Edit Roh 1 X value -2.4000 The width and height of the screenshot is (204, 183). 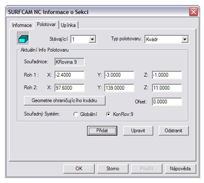click(69, 75)
